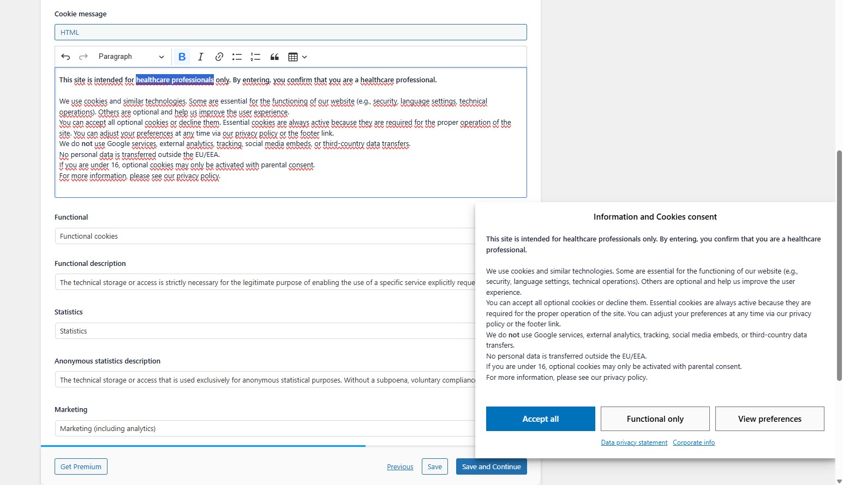This screenshot has width=843, height=485.
Task: Click the 'Cookie message' label
Action: pyautogui.click(x=81, y=14)
